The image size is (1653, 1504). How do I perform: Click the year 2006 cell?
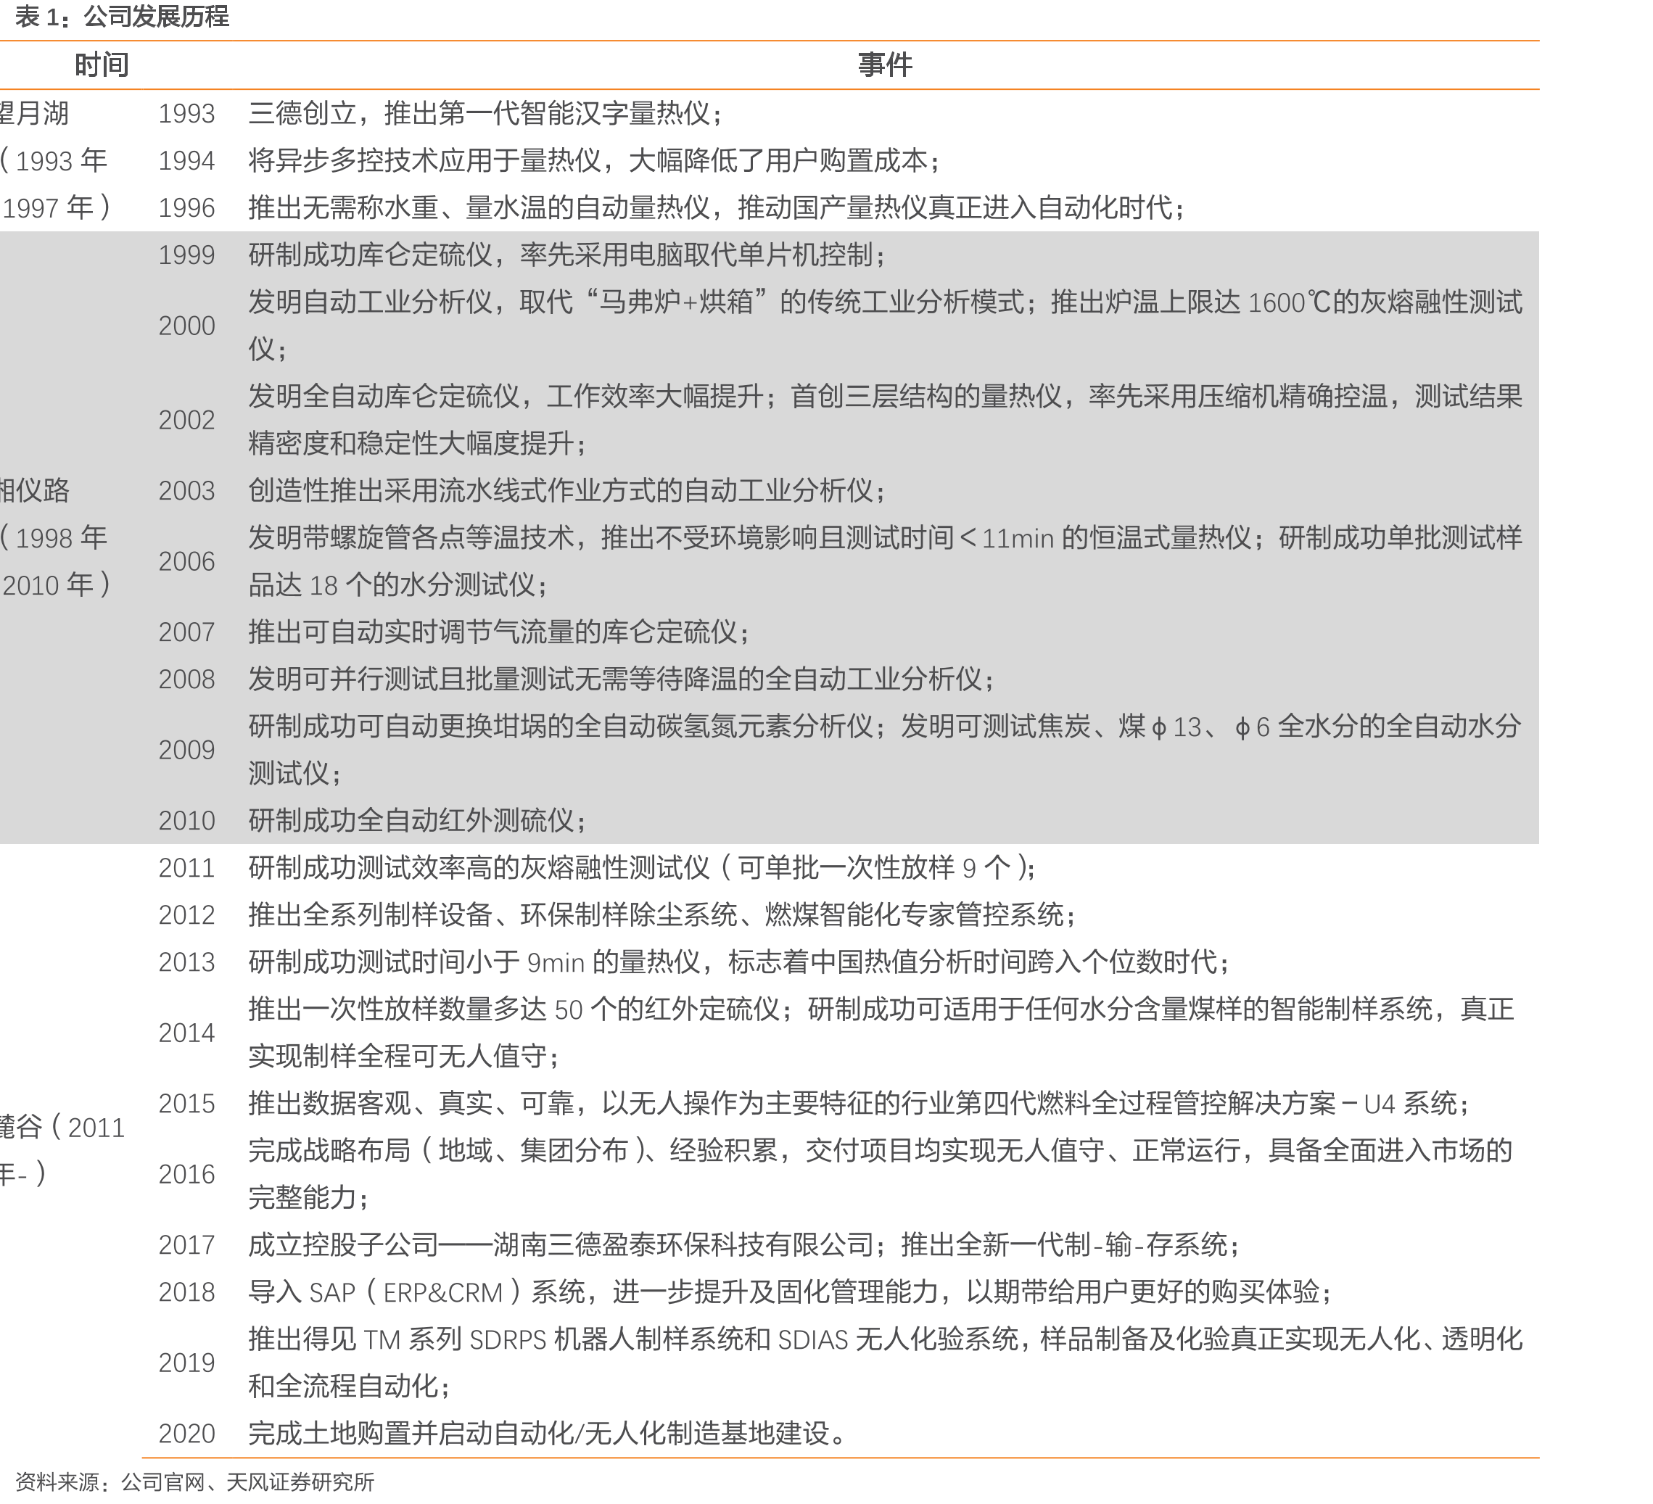pyautogui.click(x=187, y=562)
